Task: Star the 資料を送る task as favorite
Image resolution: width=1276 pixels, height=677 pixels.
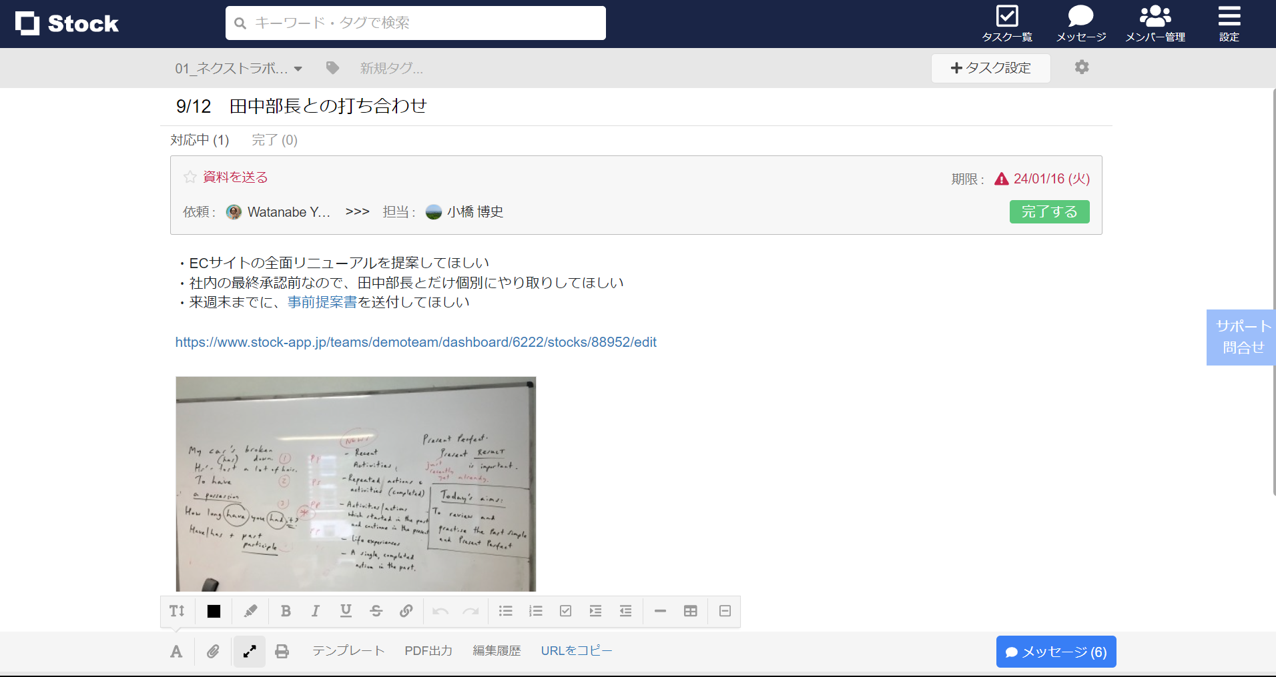Action: (x=189, y=177)
